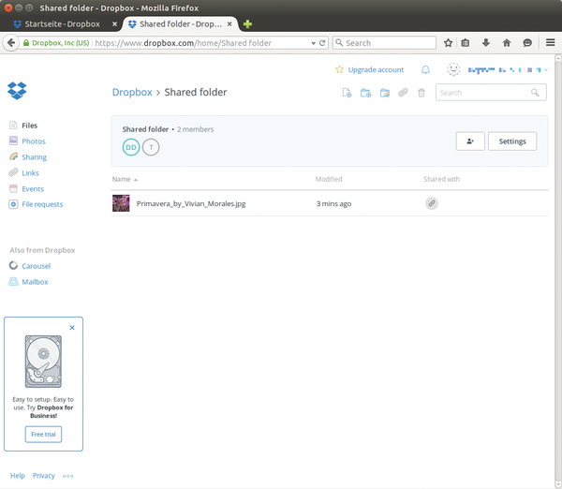Dismiss the Dropbox for Business promo
The image size is (562, 489).
[x=72, y=328]
